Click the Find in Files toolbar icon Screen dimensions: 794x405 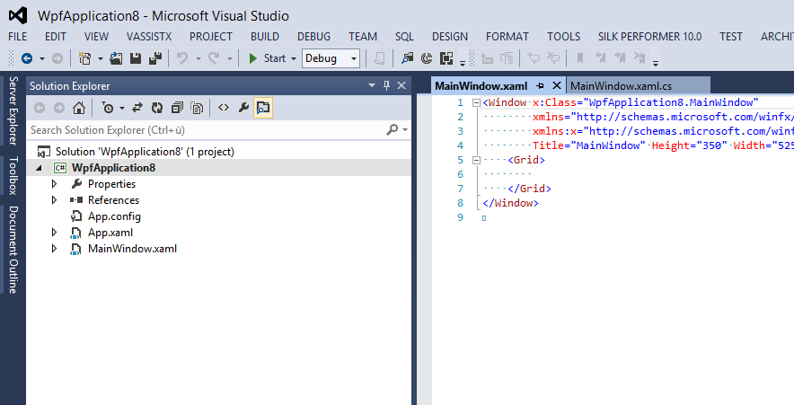pos(407,58)
